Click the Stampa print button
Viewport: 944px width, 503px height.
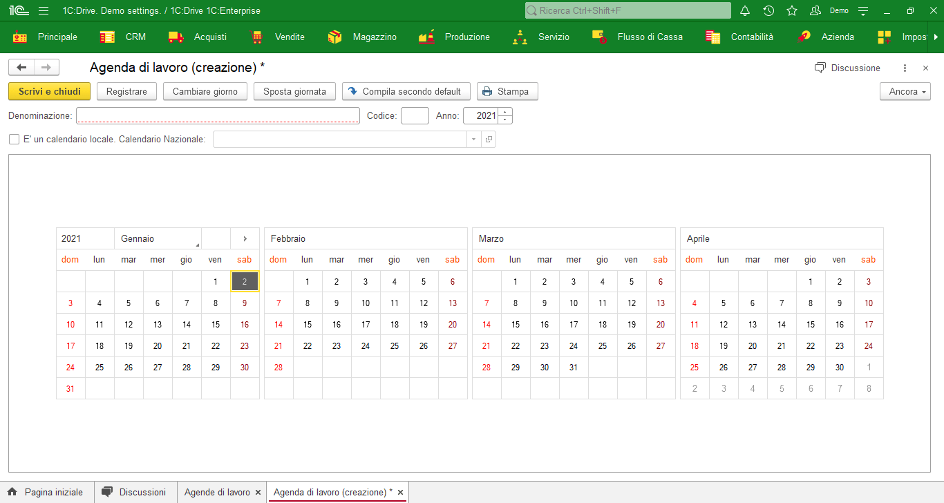click(x=507, y=91)
